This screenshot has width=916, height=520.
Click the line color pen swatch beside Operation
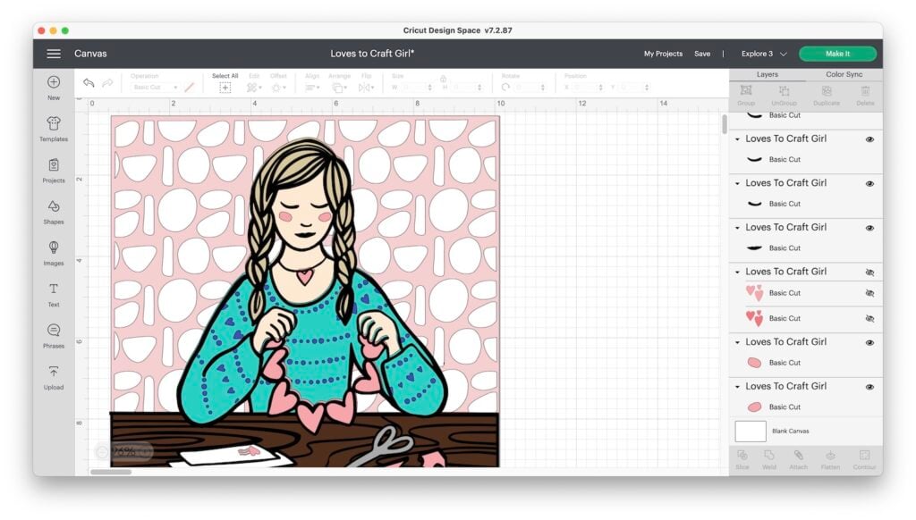pos(190,87)
